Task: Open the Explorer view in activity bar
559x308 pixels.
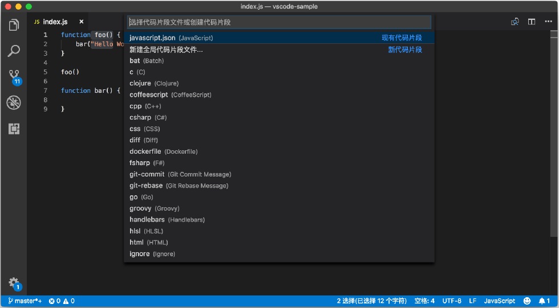Action: 14,25
